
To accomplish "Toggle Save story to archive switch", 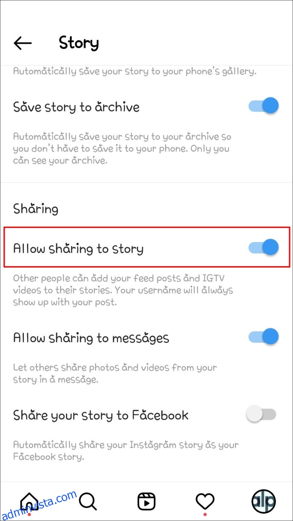I will tap(264, 106).
